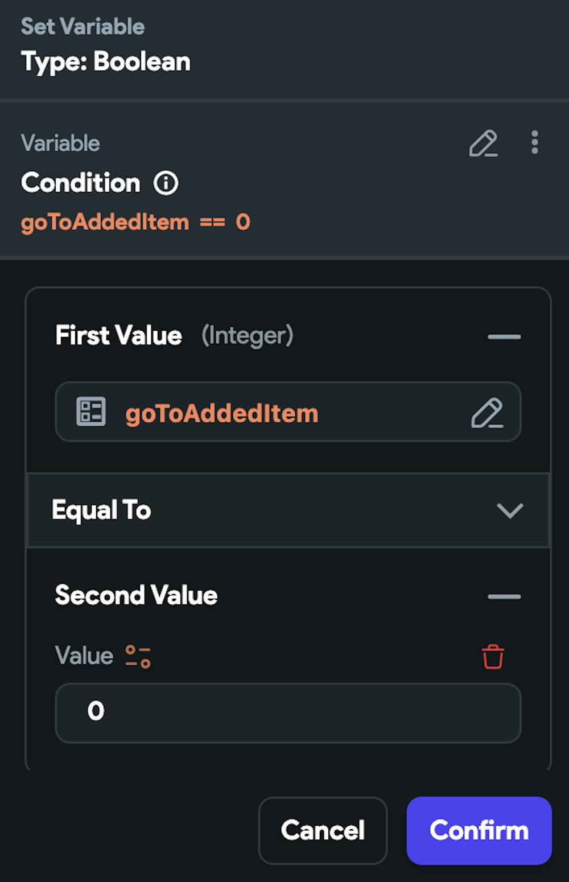Click the Set Variable header label
This screenshot has height=882, width=569.
[83, 26]
